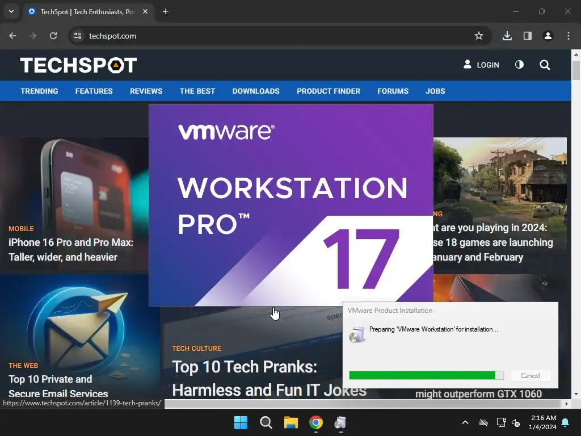Viewport: 581px width, 436px height.
Task: Click the TECH CULTURE category label
Action: pyautogui.click(x=196, y=349)
